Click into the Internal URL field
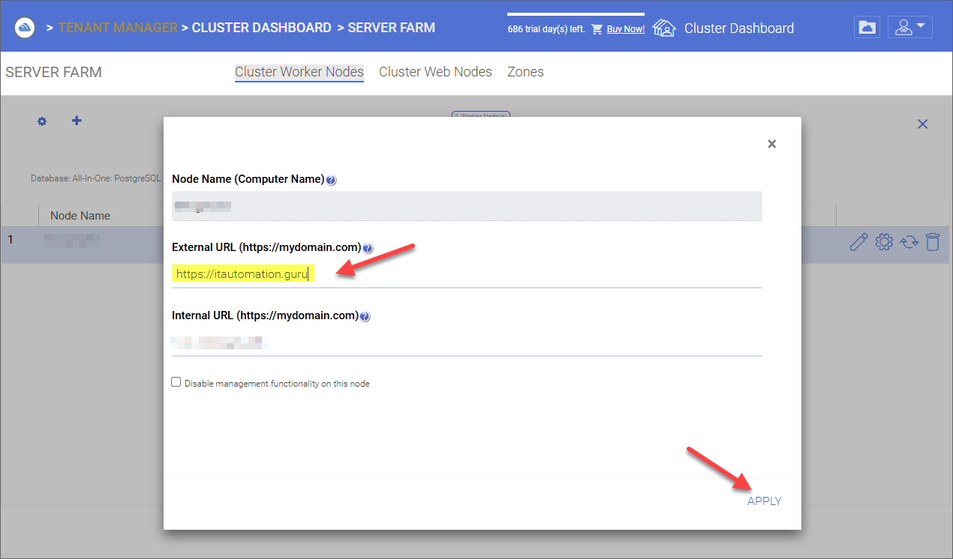Image resolution: width=953 pixels, height=559 pixels. pos(467,343)
